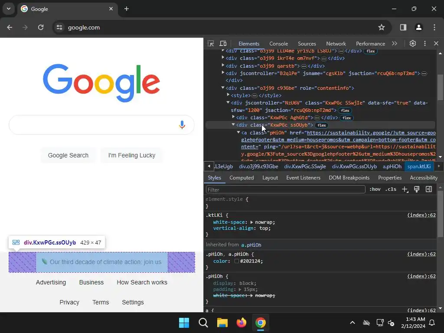Expand white-space nowrap shorthand in .ktLKi

click(x=251, y=222)
